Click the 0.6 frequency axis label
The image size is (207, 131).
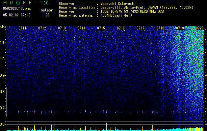coord(3,124)
